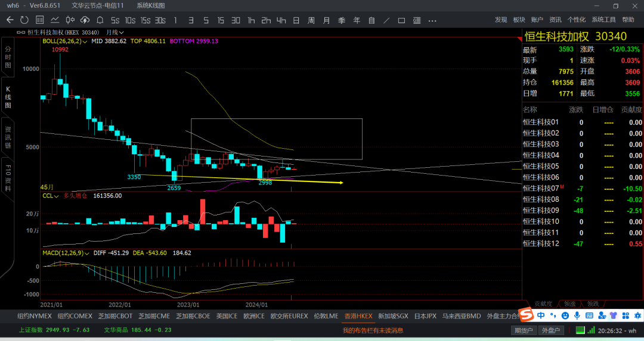Expand the BOLL(26,26,2) indicator dropdown
This screenshot has height=341, width=644.
click(x=65, y=42)
